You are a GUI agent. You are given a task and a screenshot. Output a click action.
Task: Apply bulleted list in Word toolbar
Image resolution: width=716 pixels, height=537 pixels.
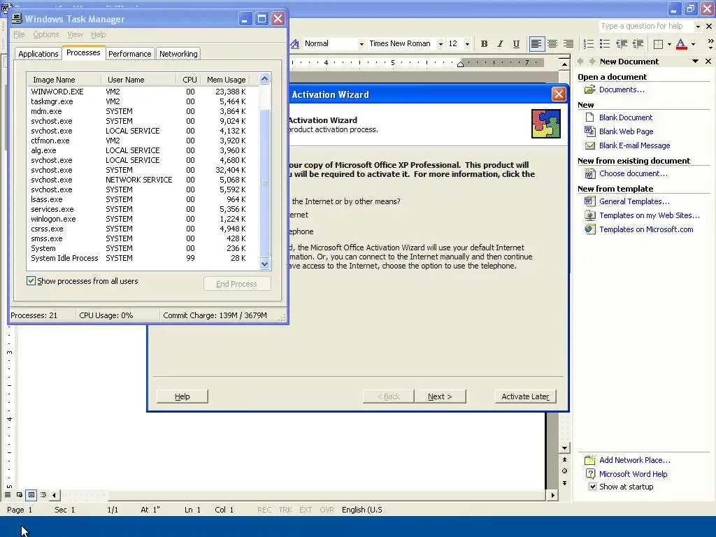[x=605, y=44]
